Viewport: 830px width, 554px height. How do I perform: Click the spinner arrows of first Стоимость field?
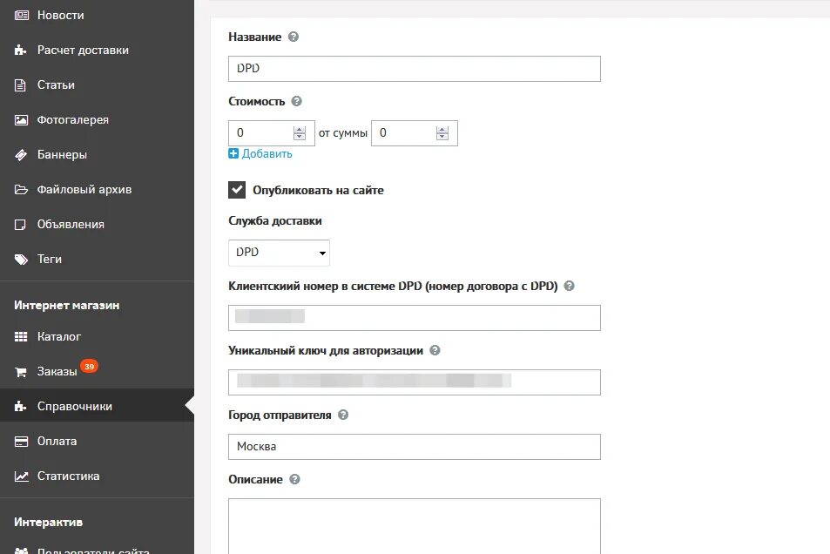coord(300,133)
